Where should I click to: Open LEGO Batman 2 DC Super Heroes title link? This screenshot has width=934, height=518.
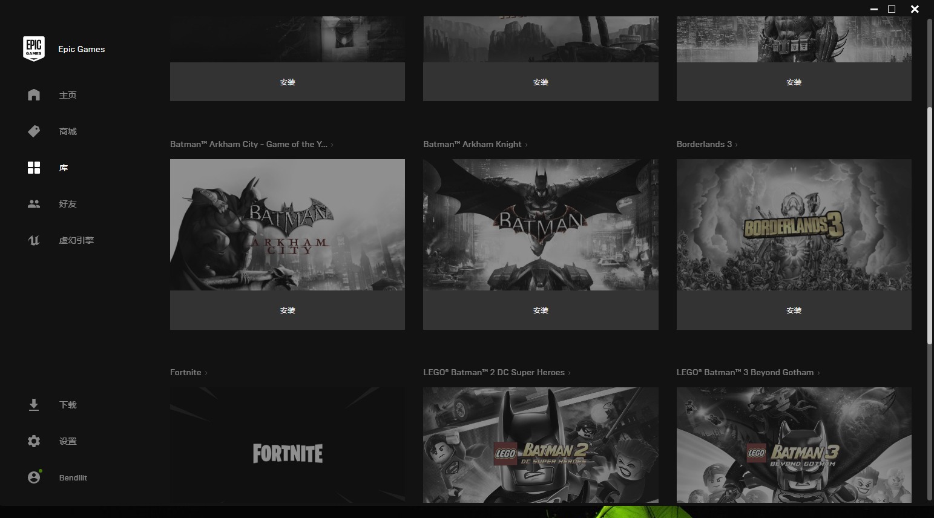(496, 372)
